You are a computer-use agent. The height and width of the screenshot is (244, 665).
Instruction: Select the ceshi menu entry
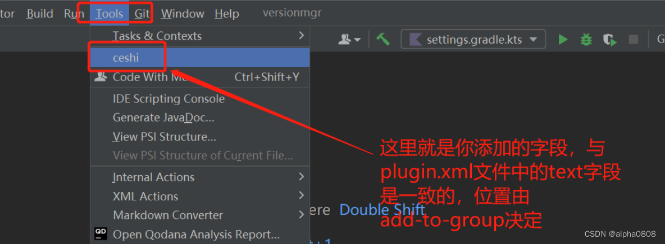200,58
